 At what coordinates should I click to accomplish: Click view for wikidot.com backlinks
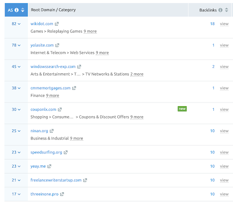point(224,24)
